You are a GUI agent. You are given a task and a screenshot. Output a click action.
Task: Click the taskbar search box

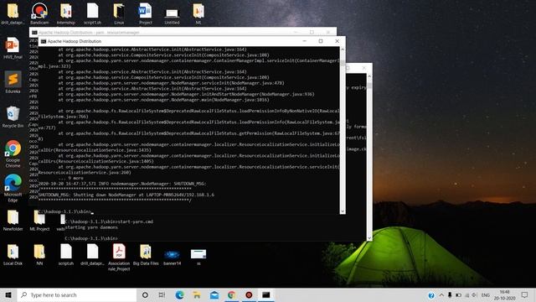pyautogui.click(x=77, y=294)
